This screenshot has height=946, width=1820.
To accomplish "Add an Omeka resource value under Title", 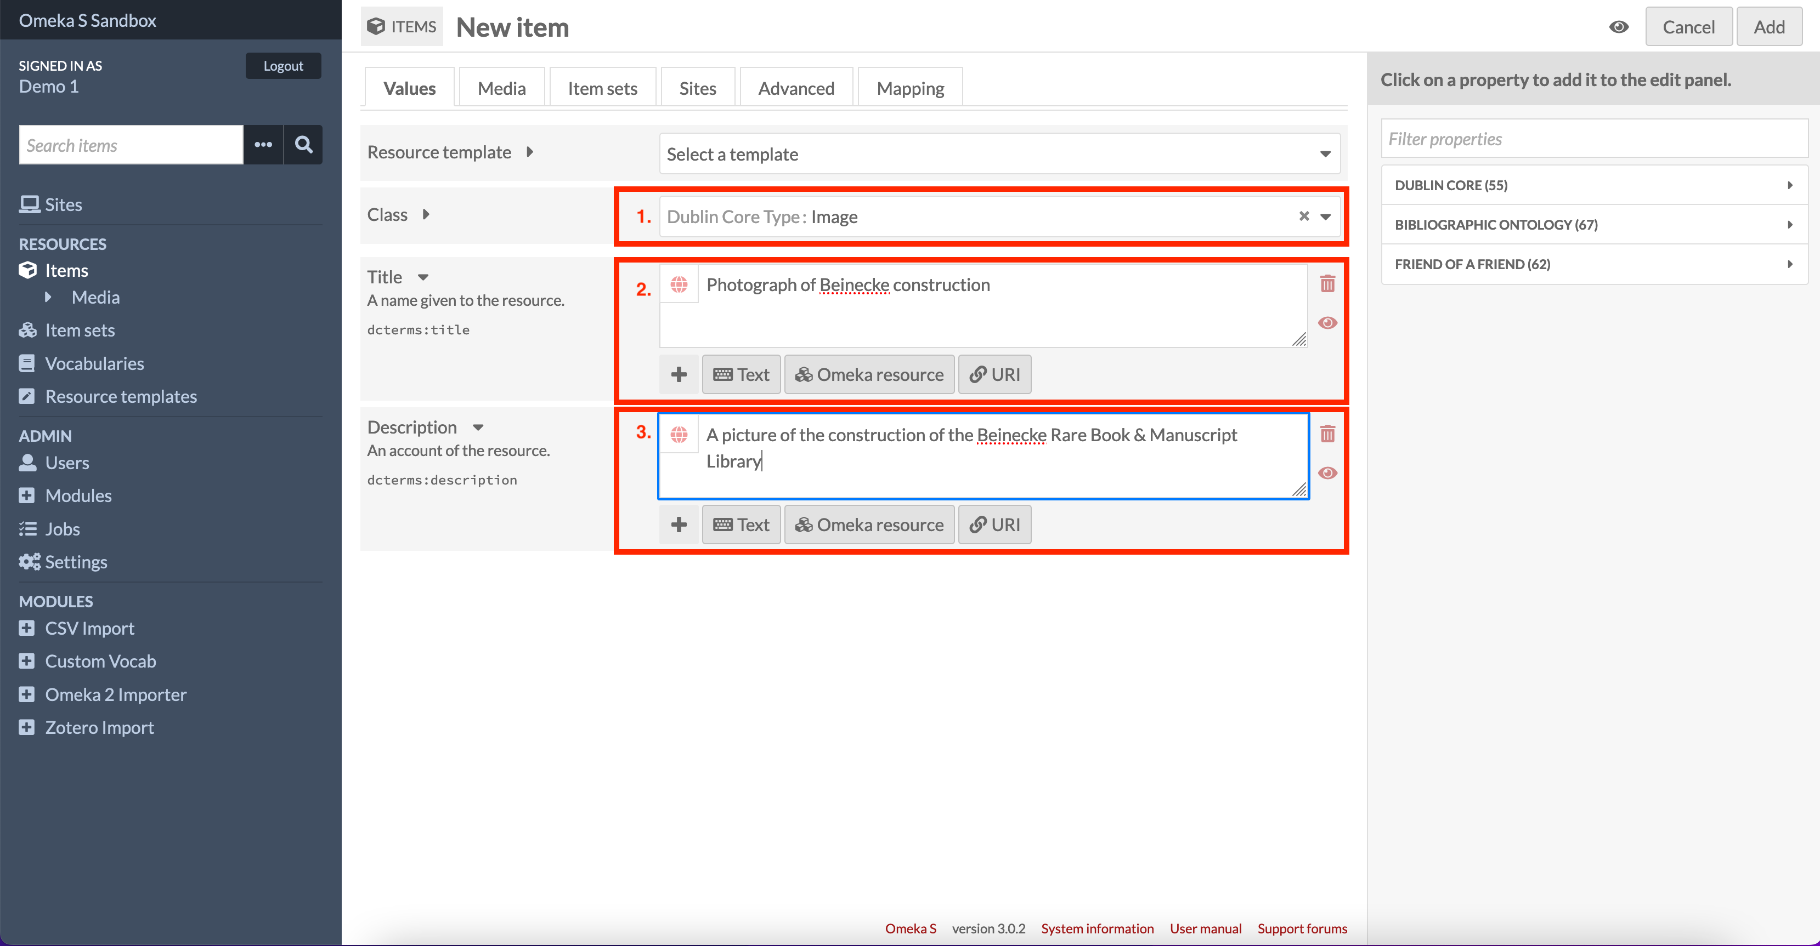I will coord(869,374).
